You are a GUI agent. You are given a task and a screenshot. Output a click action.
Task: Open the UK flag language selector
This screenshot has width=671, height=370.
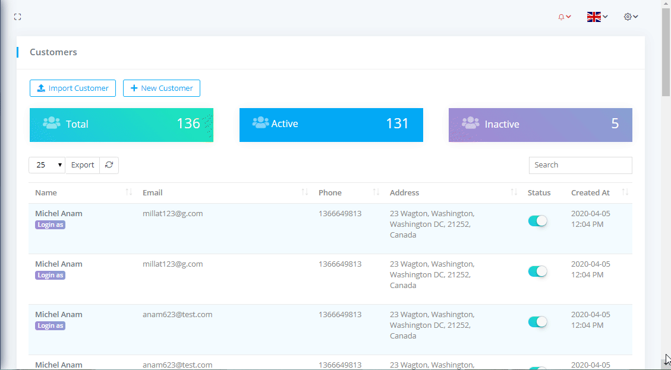tap(597, 17)
